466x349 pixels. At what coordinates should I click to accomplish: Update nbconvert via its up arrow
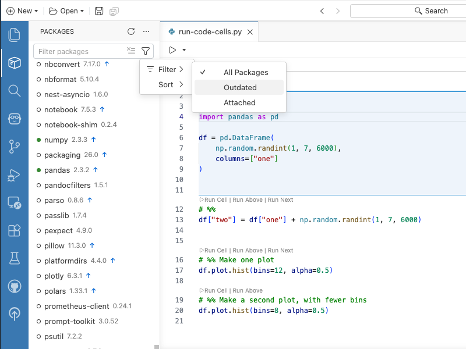(107, 64)
